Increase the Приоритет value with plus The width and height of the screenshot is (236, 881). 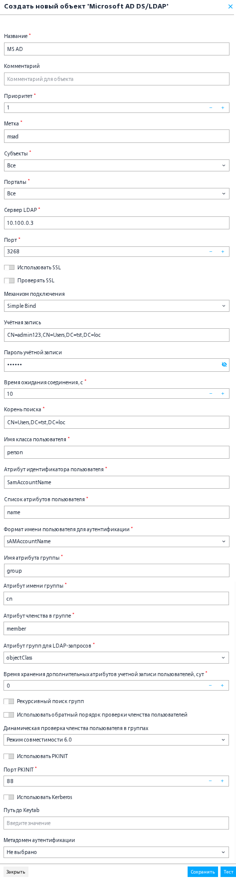point(223,107)
